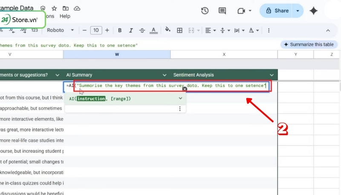This screenshot has width=341, height=195.
Task: Select cell with 'of potential; small changes'
Action: 32,162
